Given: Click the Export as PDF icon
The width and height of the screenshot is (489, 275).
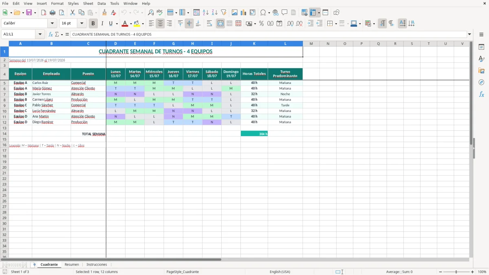Looking at the screenshot, I should 44,13.
